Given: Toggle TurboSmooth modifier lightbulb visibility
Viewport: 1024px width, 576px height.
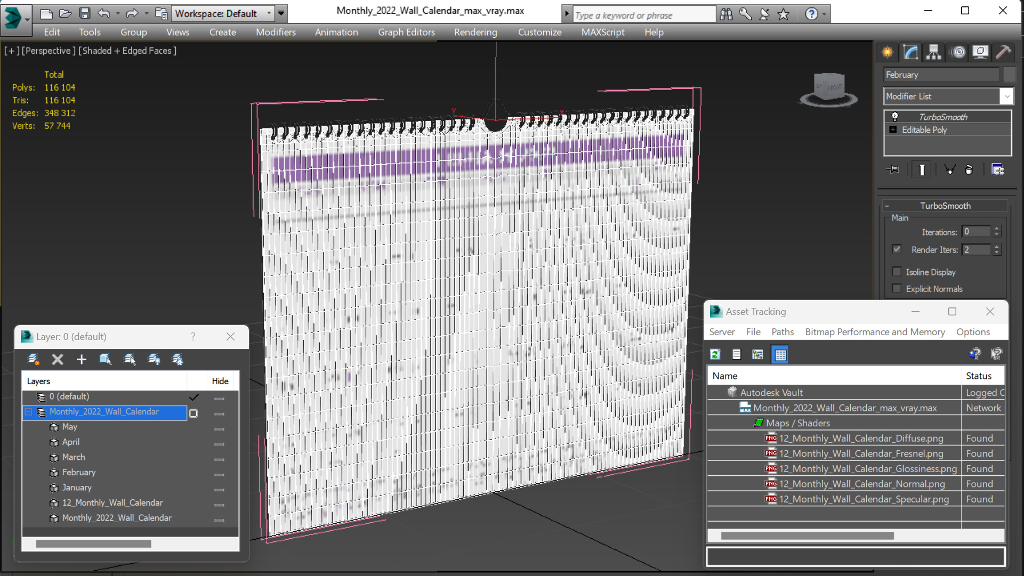Looking at the screenshot, I should (x=895, y=117).
